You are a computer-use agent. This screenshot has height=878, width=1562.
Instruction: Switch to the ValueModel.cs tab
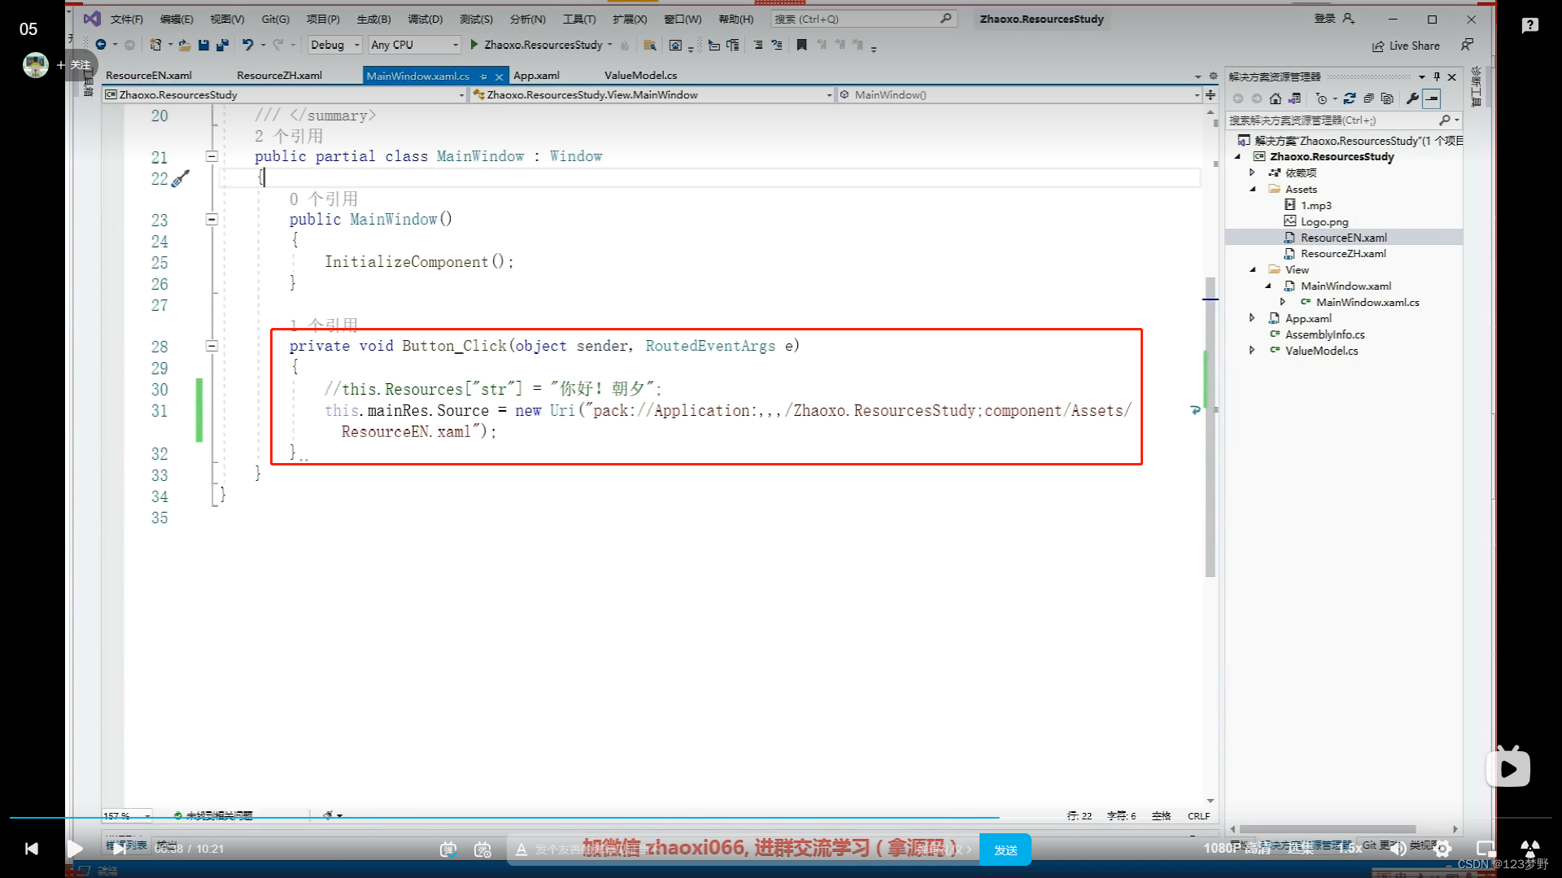coord(640,76)
